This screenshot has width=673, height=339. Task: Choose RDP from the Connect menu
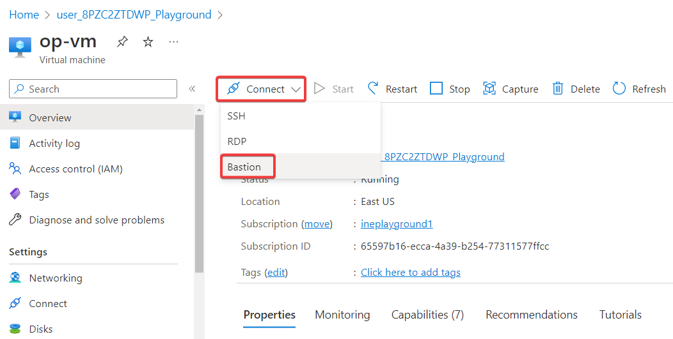[237, 141]
